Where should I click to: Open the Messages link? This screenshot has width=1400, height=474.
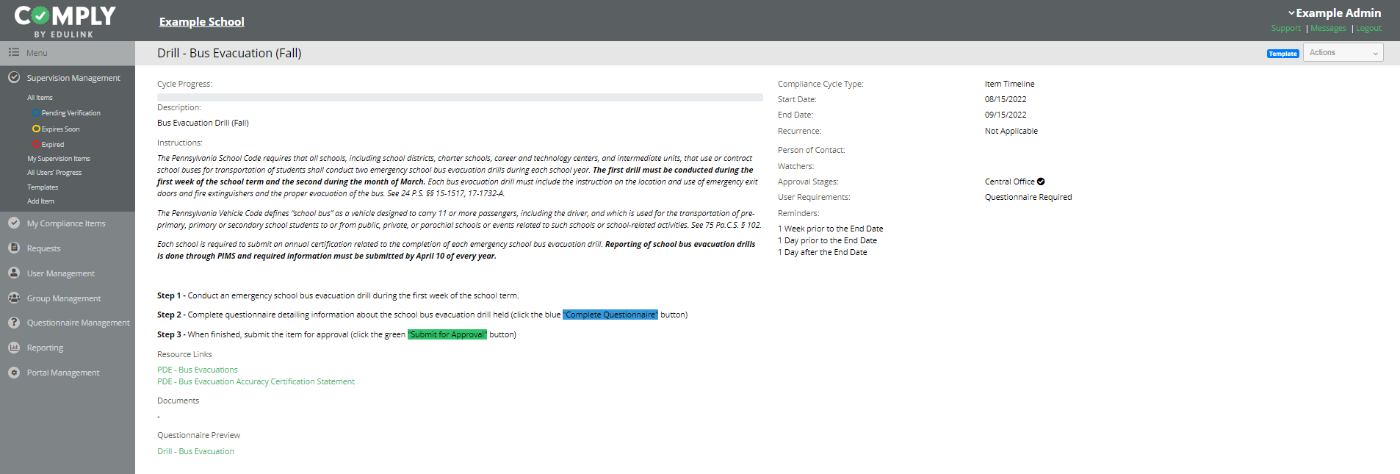point(1328,28)
